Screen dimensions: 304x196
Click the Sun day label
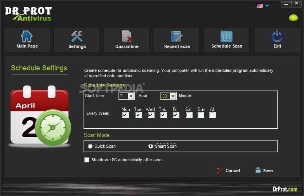click(x=201, y=109)
